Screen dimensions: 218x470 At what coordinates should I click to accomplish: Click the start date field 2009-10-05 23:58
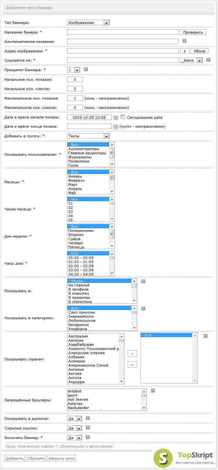89,117
